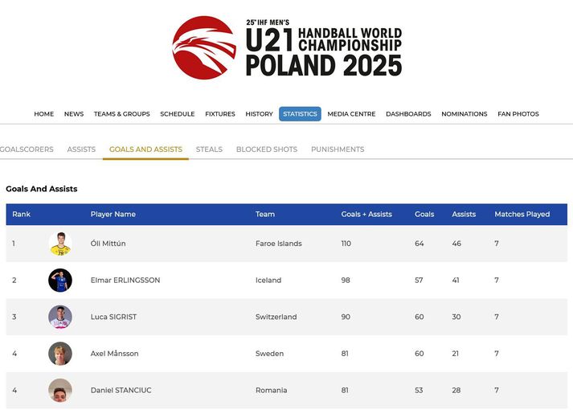Sort by the Goals + Assists column header
This screenshot has height=410, width=573.
[366, 214]
